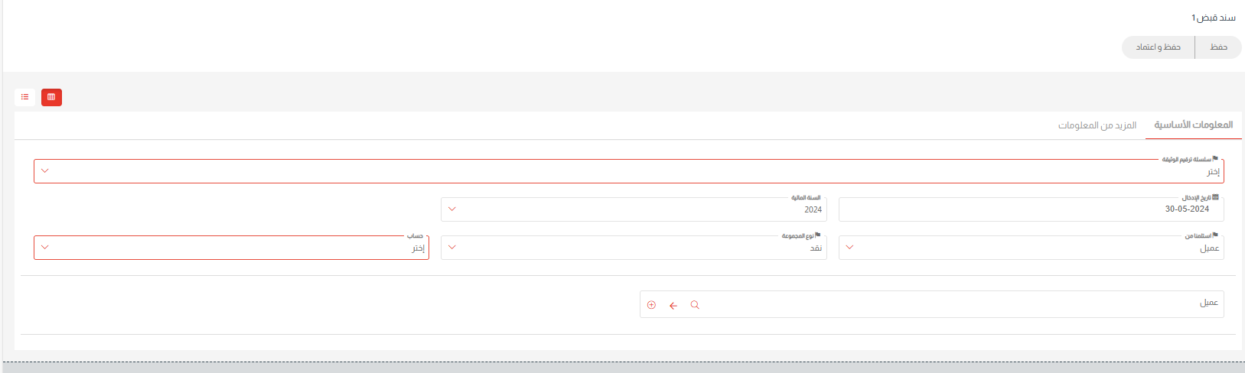Open the المعلومات الأساسية tab

click(x=1193, y=125)
